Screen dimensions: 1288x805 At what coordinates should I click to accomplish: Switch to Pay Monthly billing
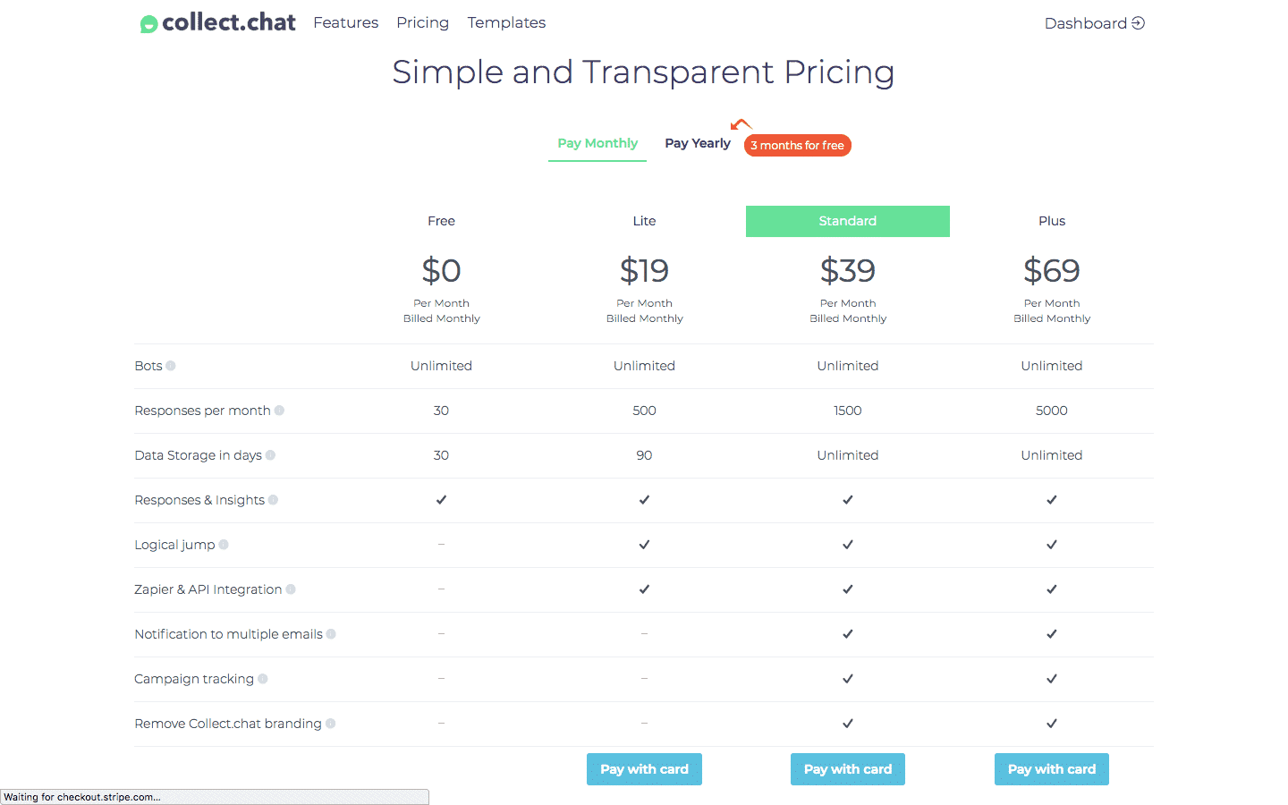(x=597, y=143)
